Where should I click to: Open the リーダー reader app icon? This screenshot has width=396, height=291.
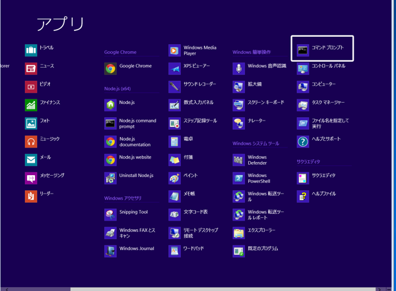pyautogui.click(x=31, y=196)
